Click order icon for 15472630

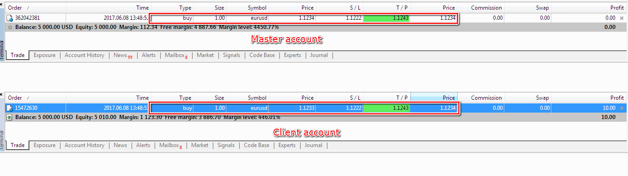10,108
